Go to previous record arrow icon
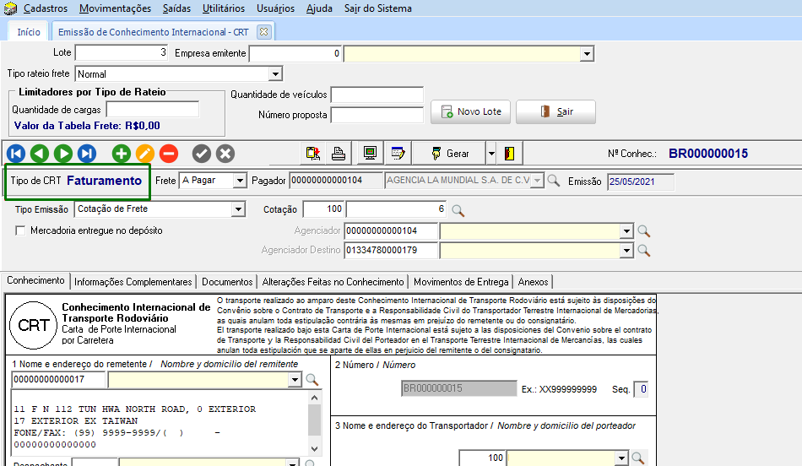Image resolution: width=802 pixels, height=466 pixels. click(x=40, y=154)
